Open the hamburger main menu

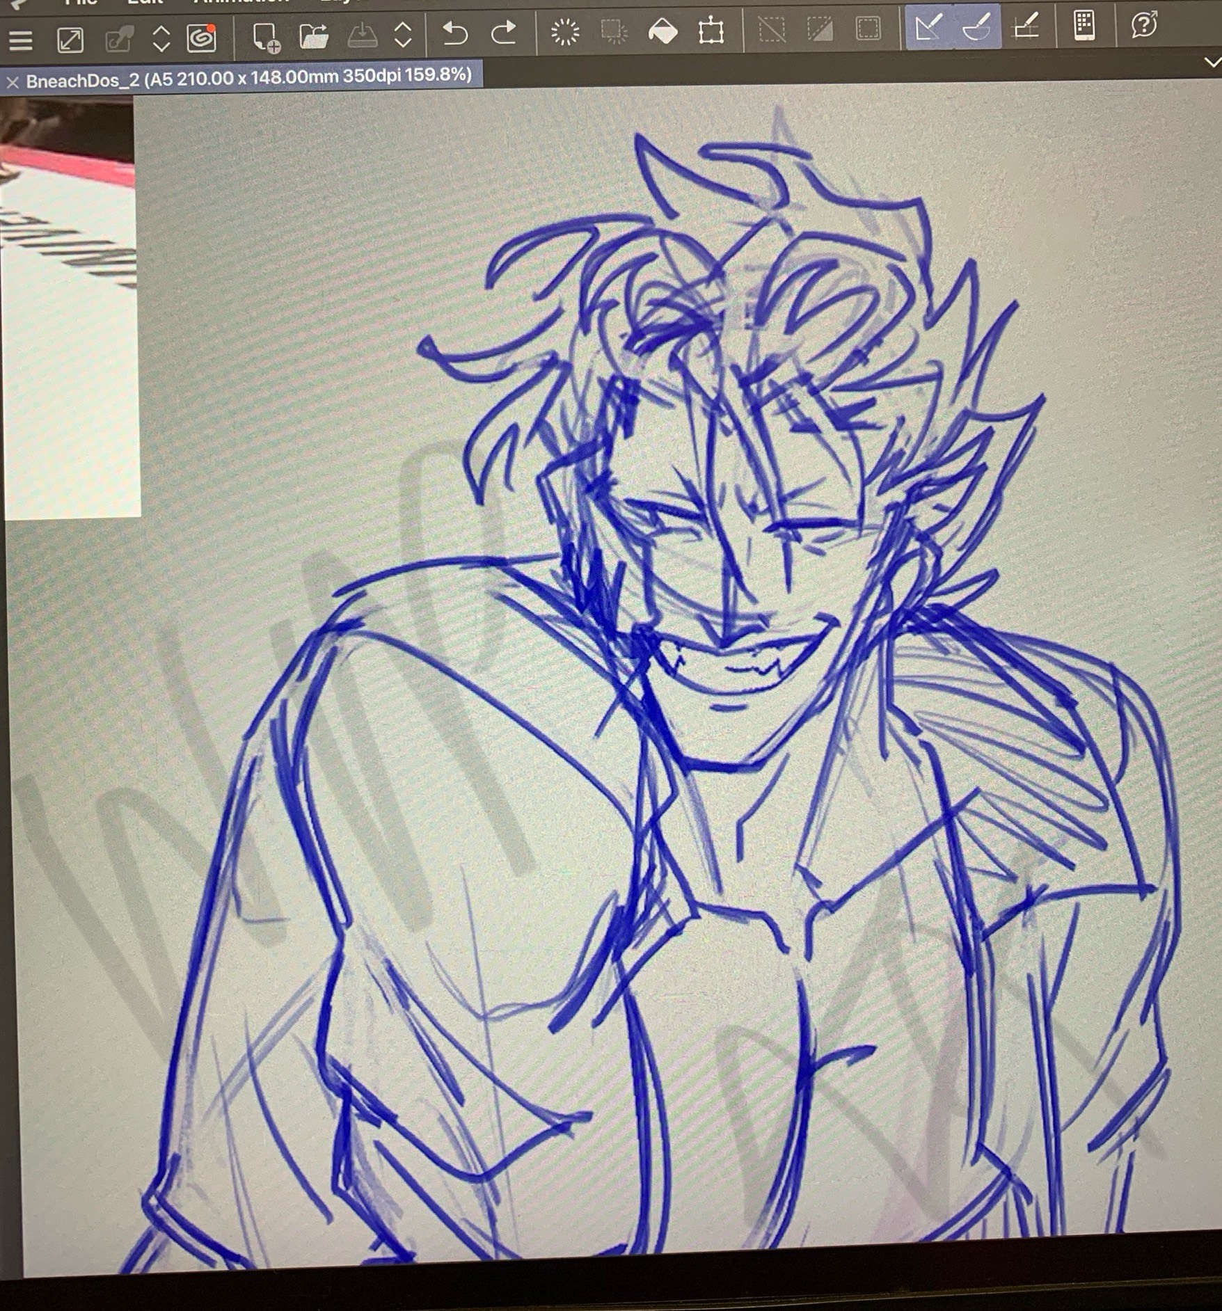coord(21,40)
